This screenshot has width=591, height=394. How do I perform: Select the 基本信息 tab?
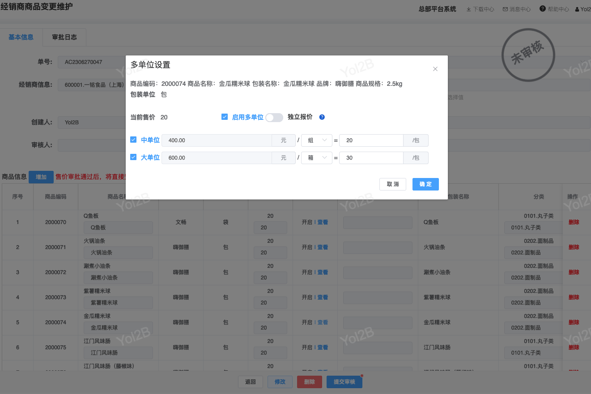point(21,37)
